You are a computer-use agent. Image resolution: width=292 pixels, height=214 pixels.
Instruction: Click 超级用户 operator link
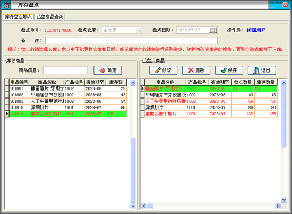(256, 30)
